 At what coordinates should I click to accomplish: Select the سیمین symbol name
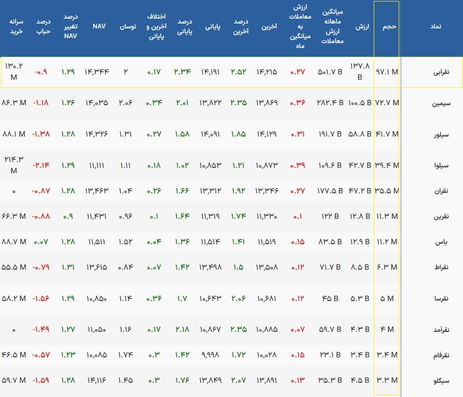(x=441, y=103)
